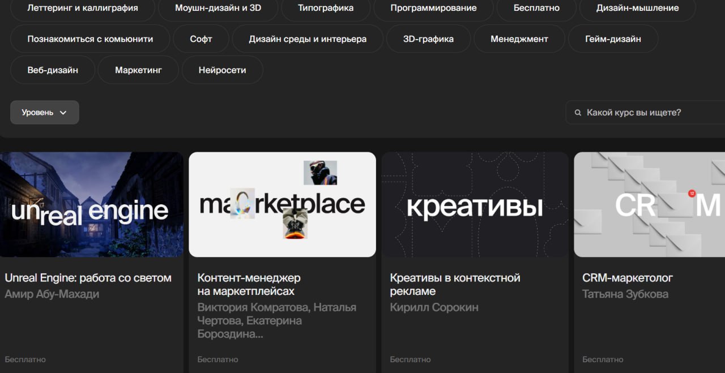Open Unreal Engine: работа со светом title
Viewport: 725px width, 373px height.
88,278
